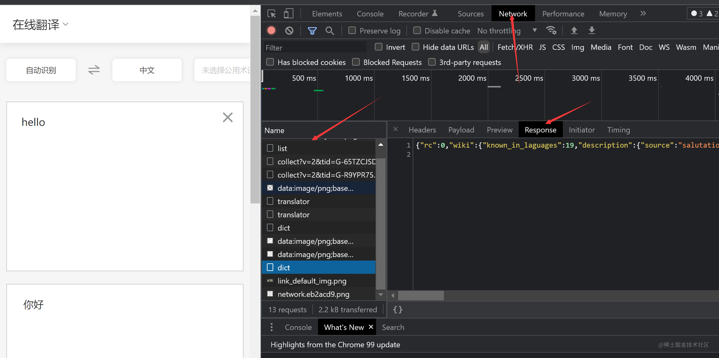
Task: Filter requests by Fetch/XHR type
Action: point(515,47)
